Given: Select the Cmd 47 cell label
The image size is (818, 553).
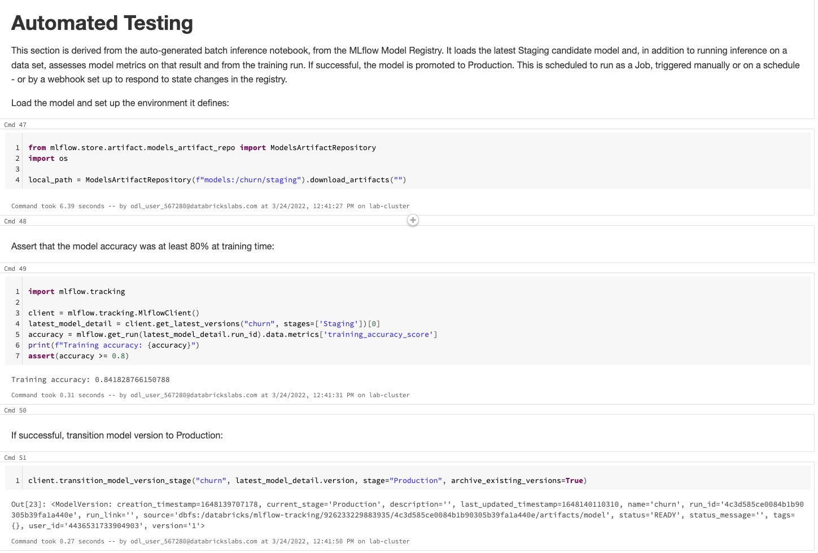Looking at the screenshot, I should point(15,125).
